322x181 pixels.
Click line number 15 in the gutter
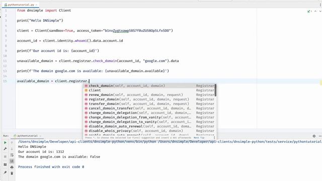5,81
